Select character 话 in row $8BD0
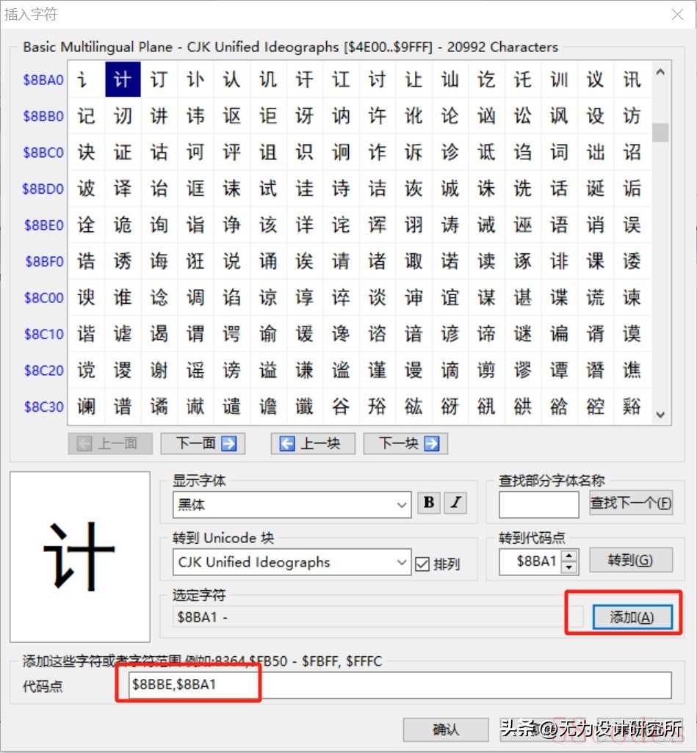 pyautogui.click(x=559, y=188)
